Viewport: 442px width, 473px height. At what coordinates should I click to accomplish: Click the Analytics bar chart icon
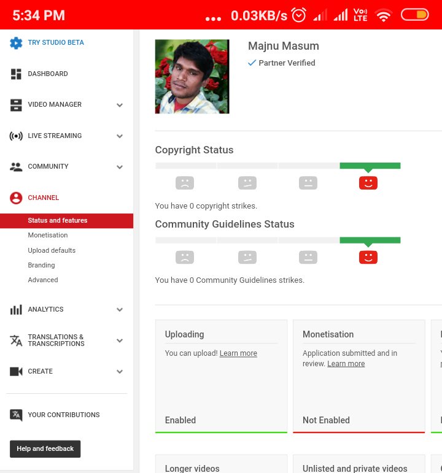(x=16, y=309)
